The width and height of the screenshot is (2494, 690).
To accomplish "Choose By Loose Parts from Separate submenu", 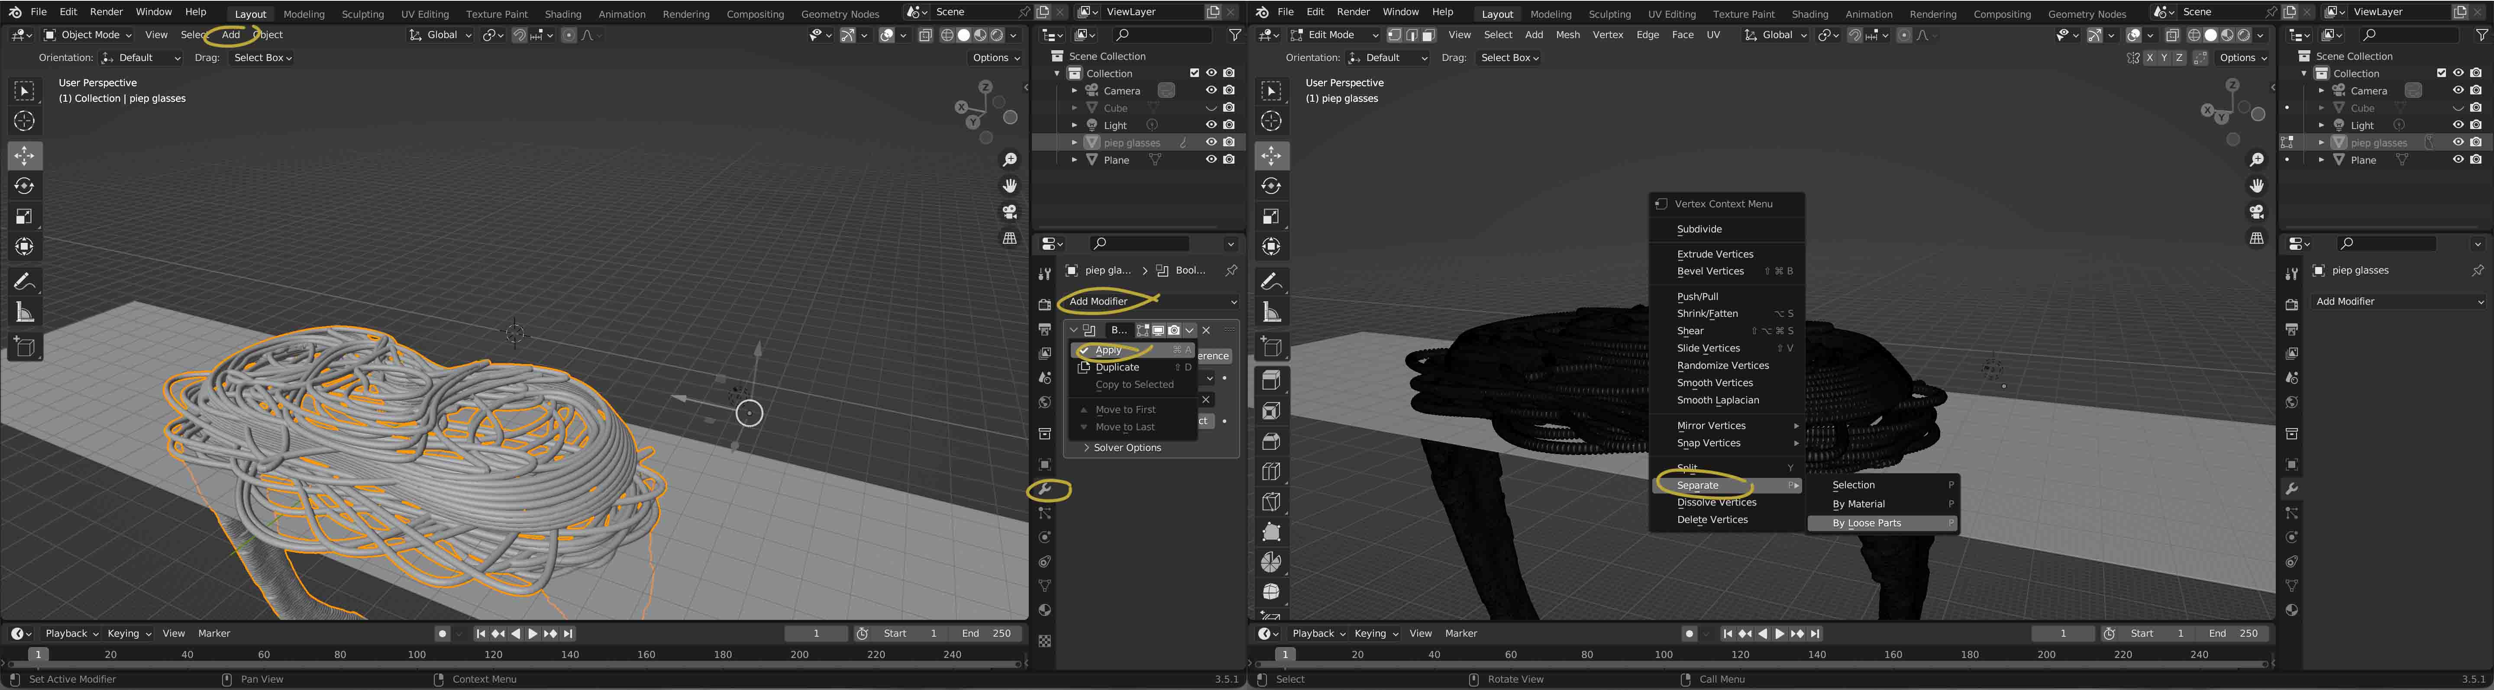I will pos(1867,523).
